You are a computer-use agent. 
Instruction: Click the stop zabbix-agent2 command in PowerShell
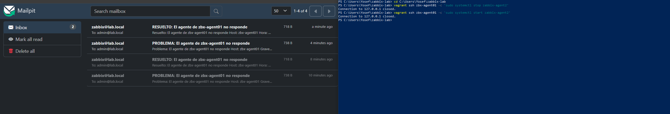(451, 5)
